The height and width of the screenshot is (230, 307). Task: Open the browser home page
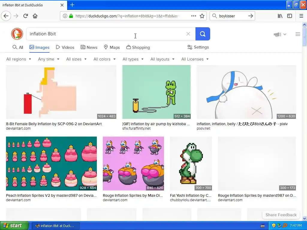[35, 16]
